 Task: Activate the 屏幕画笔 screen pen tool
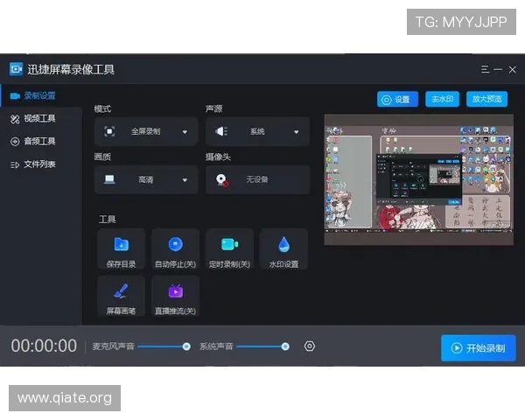tap(122, 296)
